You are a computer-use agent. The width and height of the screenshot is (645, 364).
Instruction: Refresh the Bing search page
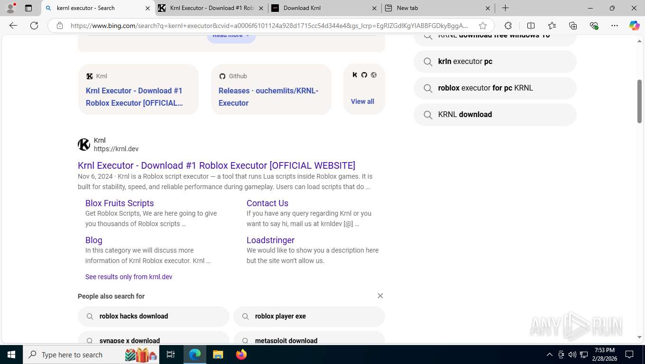pyautogui.click(x=34, y=26)
